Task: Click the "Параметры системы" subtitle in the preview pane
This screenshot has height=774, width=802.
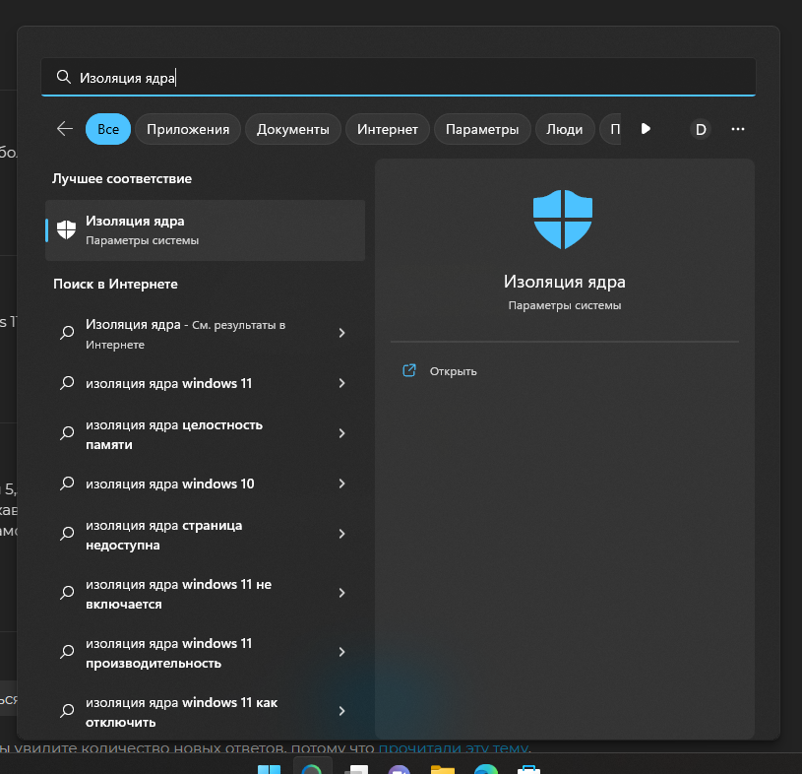Action: [x=564, y=305]
